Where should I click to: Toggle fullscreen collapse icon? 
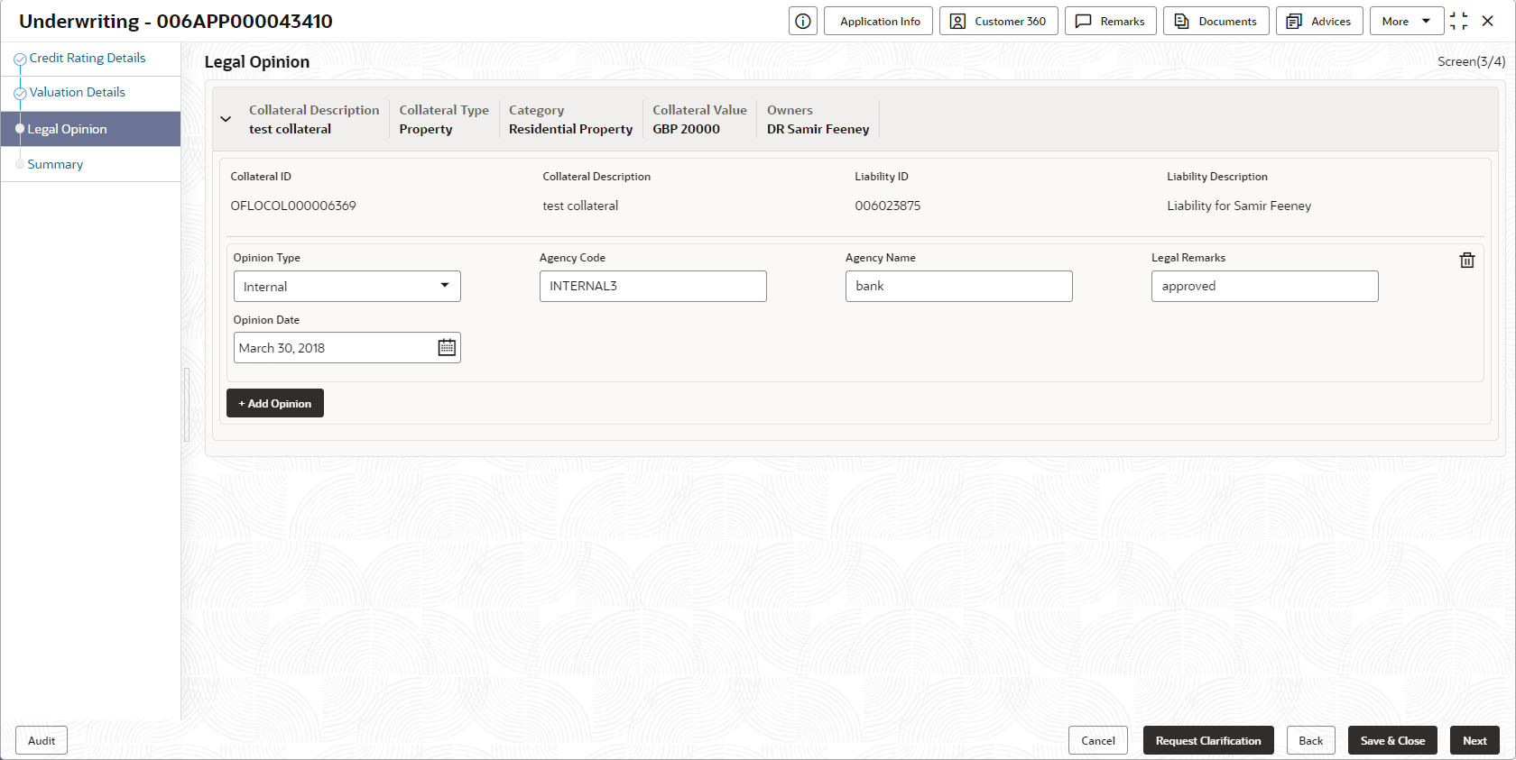pyautogui.click(x=1458, y=21)
